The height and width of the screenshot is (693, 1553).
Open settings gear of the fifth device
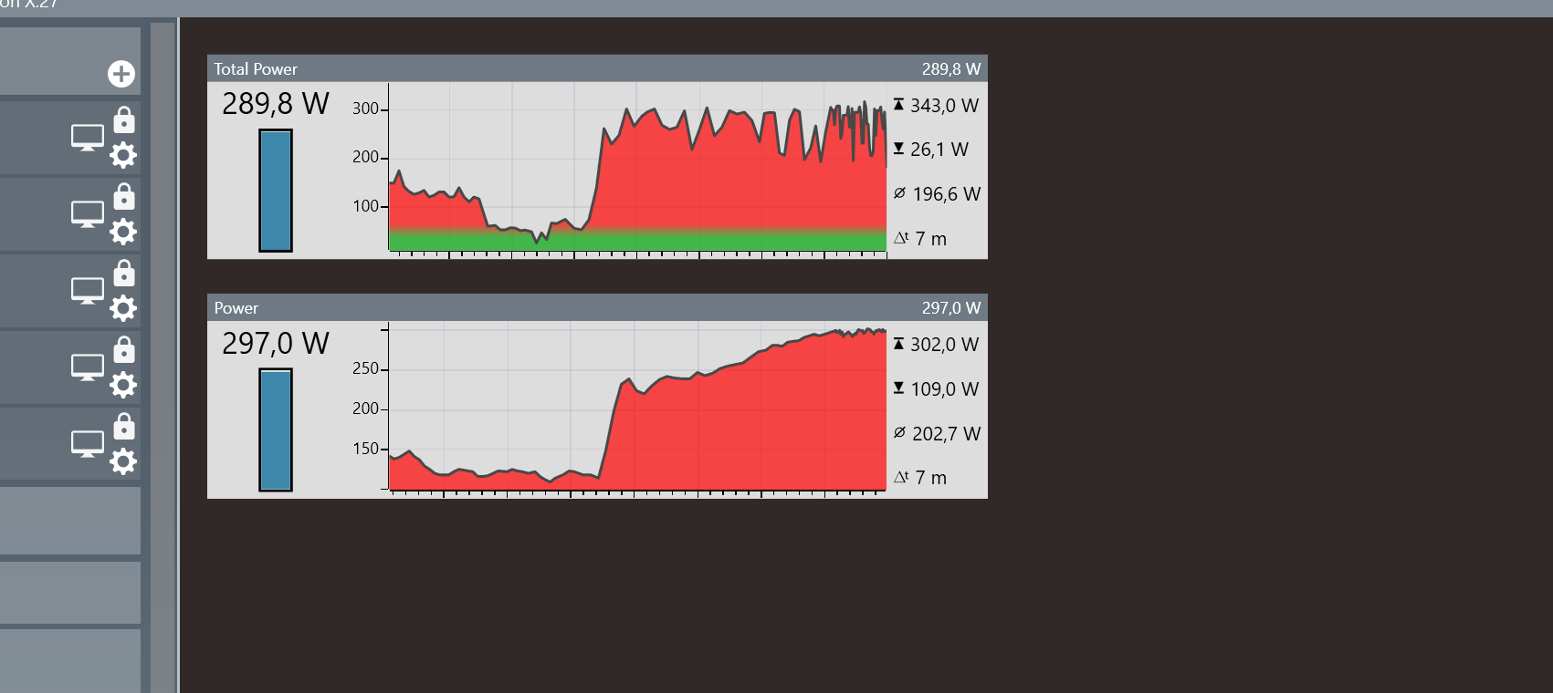pos(123,461)
